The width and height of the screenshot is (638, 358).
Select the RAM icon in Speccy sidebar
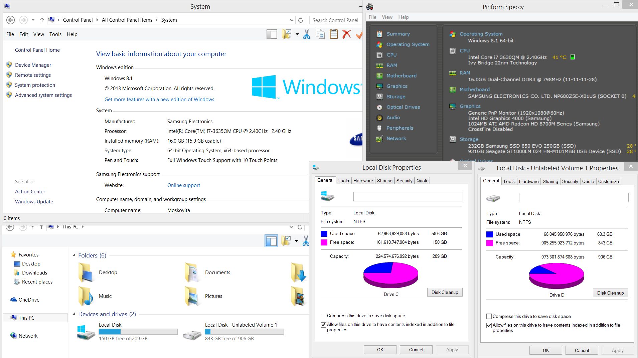click(x=379, y=65)
